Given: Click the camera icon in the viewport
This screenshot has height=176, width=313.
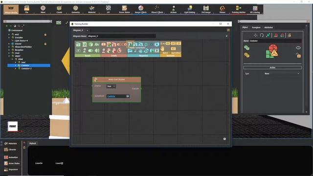Looking at the screenshot, I should (x=59, y=23).
